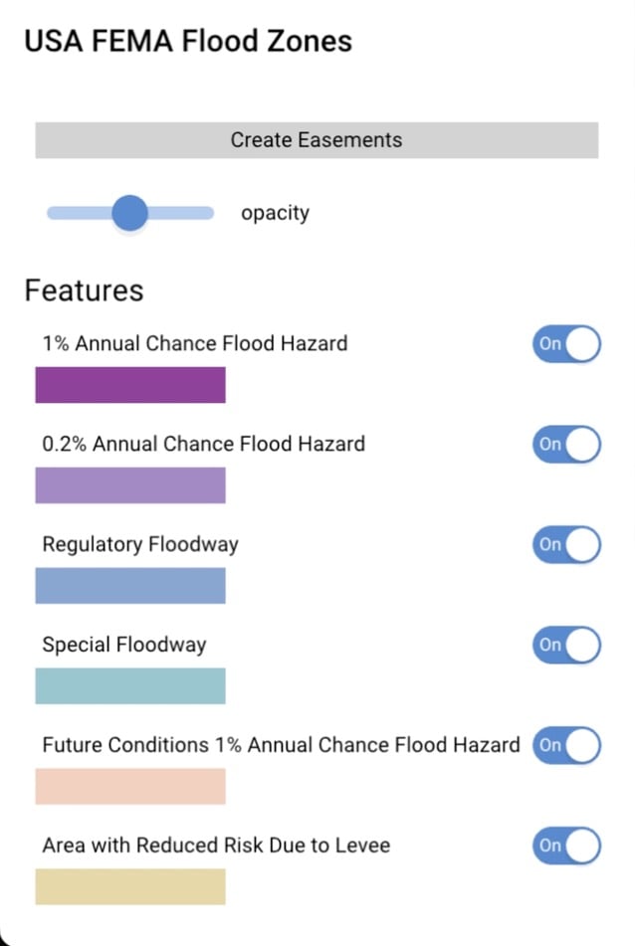Click the Create Easements button
The height and width of the screenshot is (946, 635).
pos(317,140)
